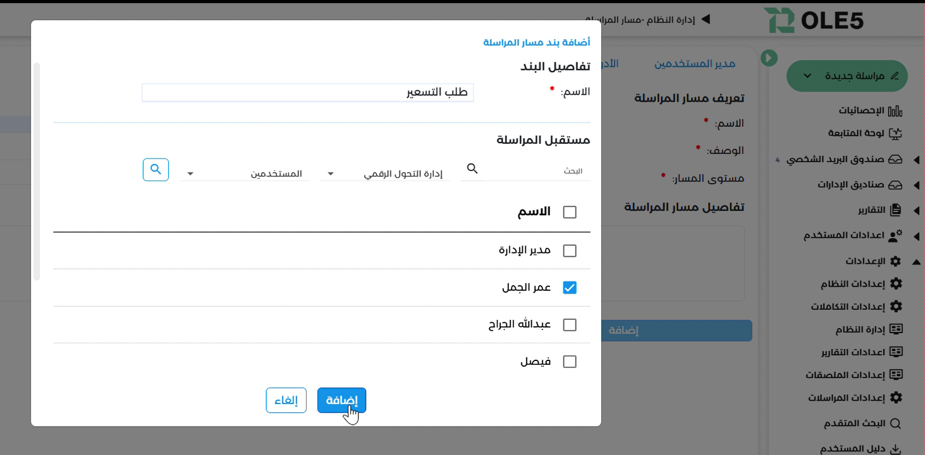Open the إدارة التحول الرقمي dropdown
Image resolution: width=925 pixels, height=455 pixels.
coord(385,174)
